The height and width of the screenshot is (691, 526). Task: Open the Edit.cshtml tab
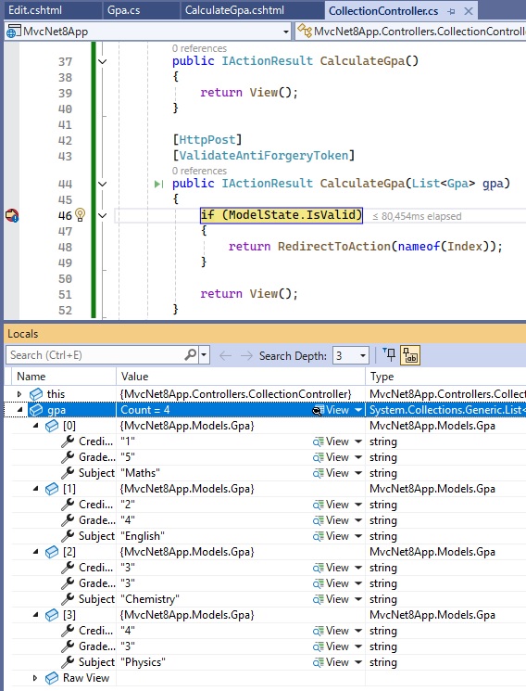(x=35, y=10)
